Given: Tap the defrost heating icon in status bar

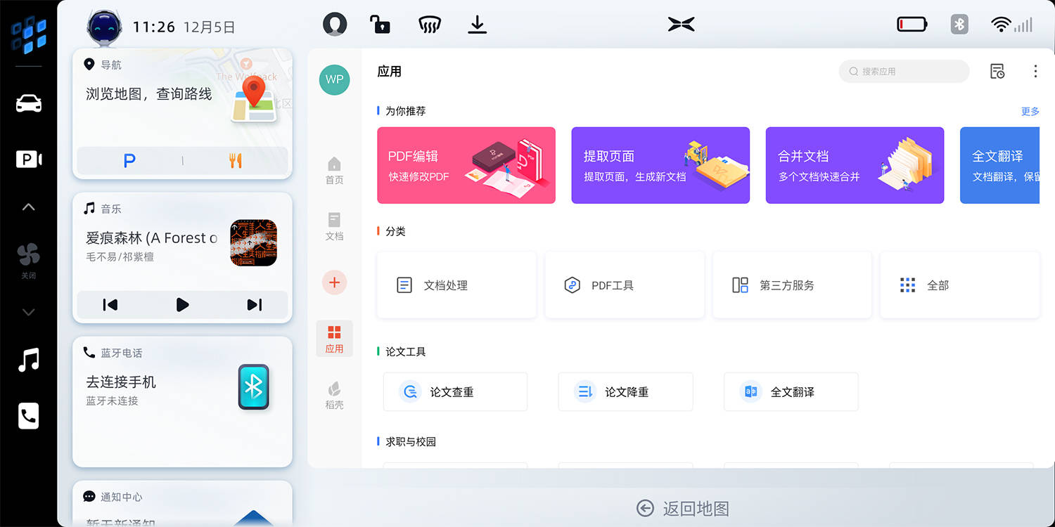Looking at the screenshot, I should point(429,23).
